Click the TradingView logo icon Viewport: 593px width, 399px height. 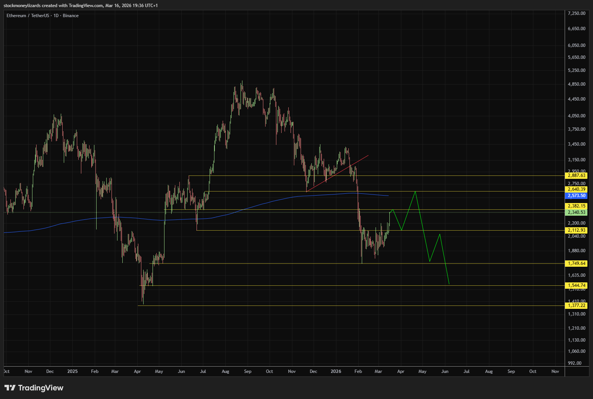[10, 388]
